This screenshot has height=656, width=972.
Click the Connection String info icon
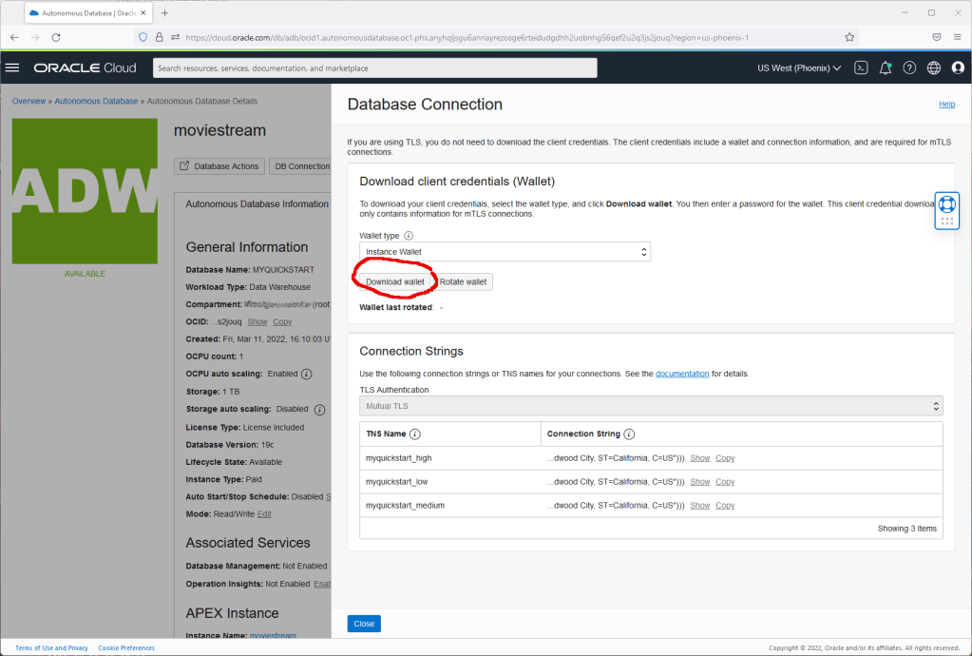pyautogui.click(x=629, y=434)
